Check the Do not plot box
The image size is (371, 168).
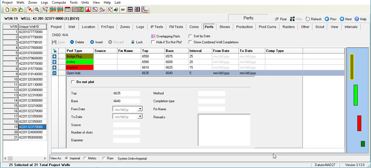[73, 82]
